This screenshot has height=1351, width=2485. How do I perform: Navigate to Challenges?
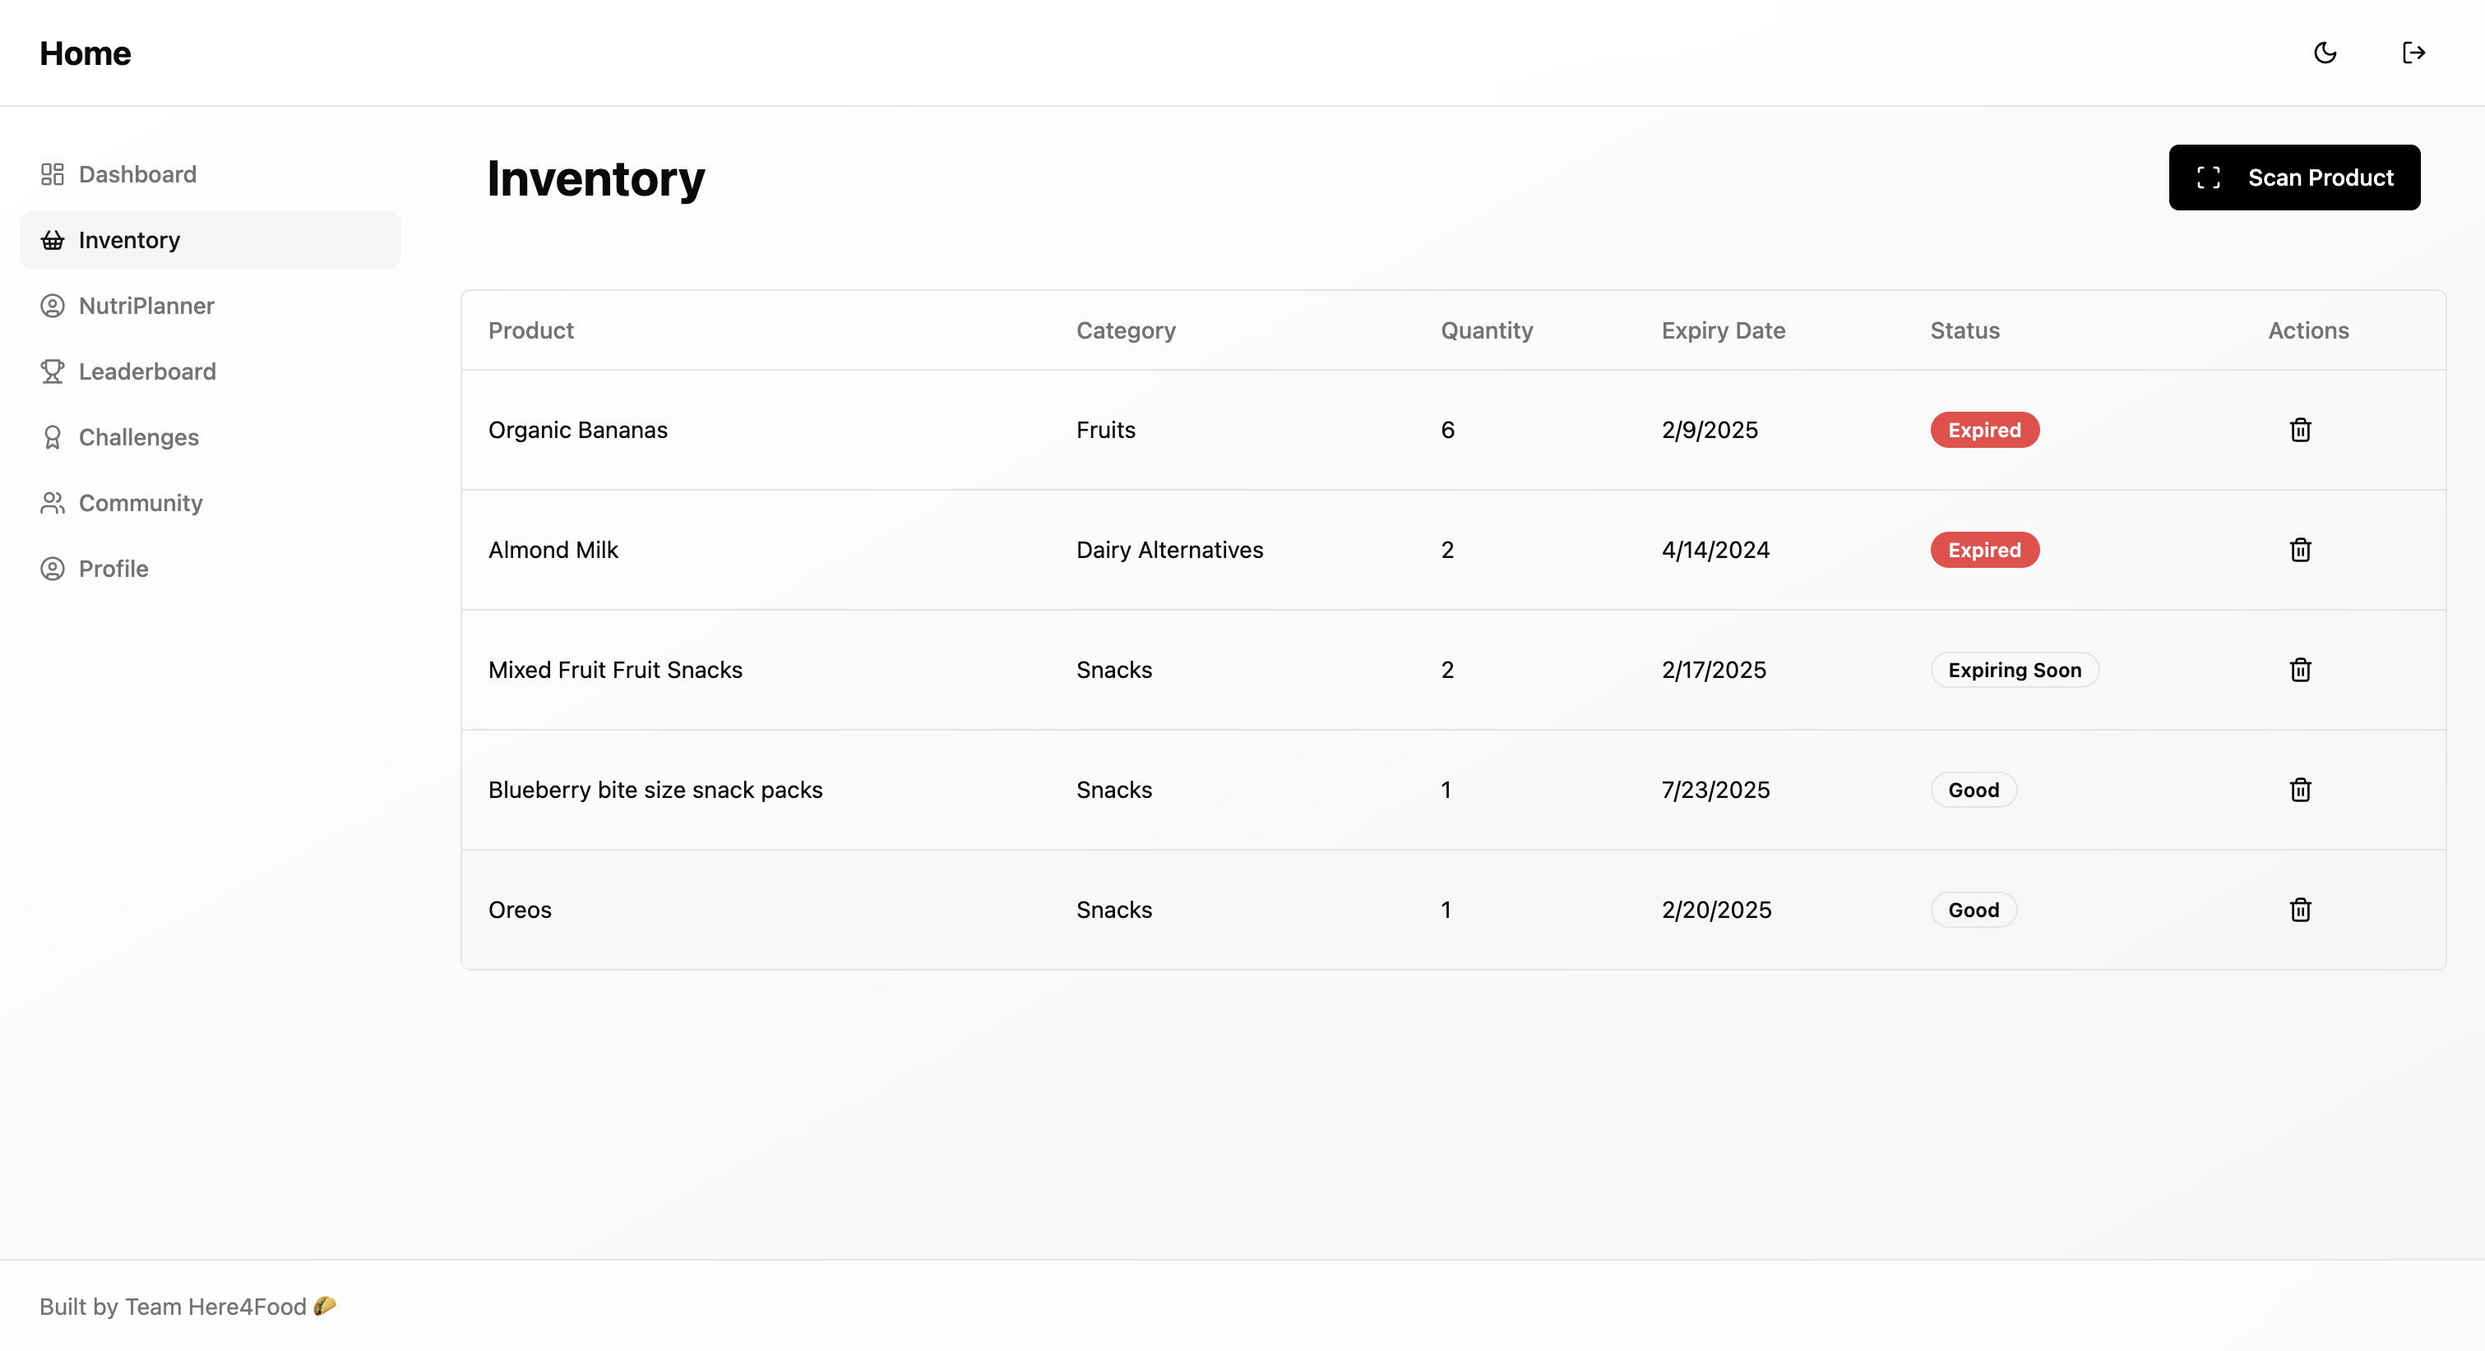tap(138, 437)
